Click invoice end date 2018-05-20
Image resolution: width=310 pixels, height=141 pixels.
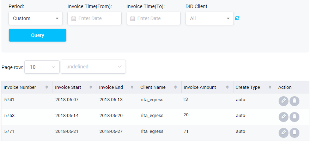click(111, 116)
